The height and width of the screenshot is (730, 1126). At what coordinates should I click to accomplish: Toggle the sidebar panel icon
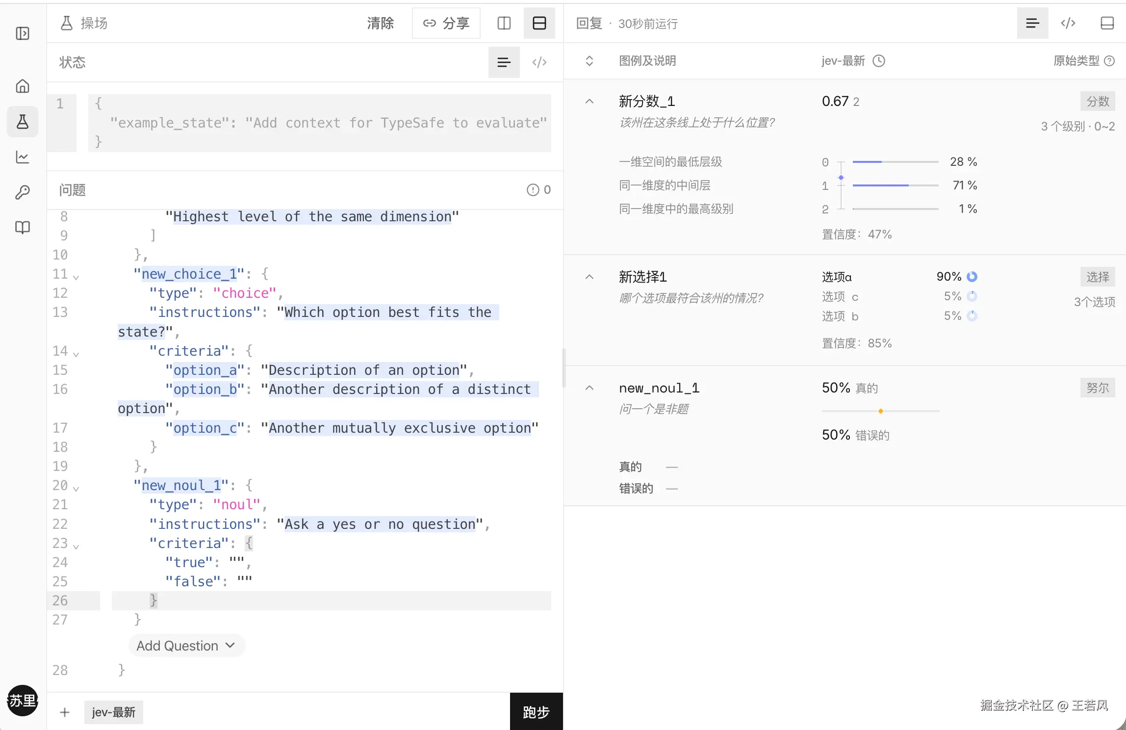pos(23,33)
